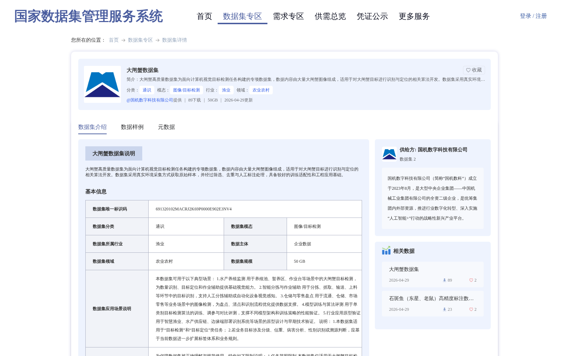569x356 pixels.
Task: Switch to the 数据样例 tab
Action: coord(132,127)
